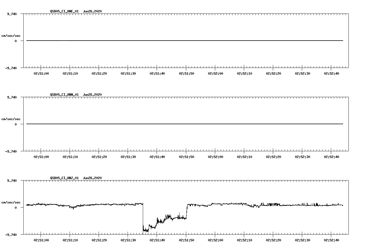Choose the 02:51:50 time label under the HNZ plot
The width and height of the screenshot is (368, 250).
[x=186, y=240]
